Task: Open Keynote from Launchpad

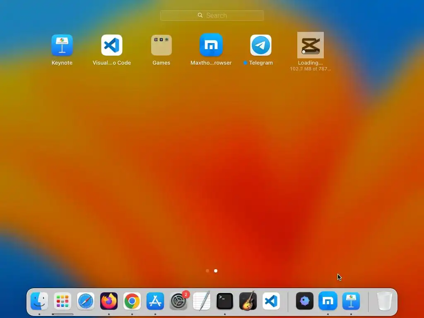Action: [62, 45]
